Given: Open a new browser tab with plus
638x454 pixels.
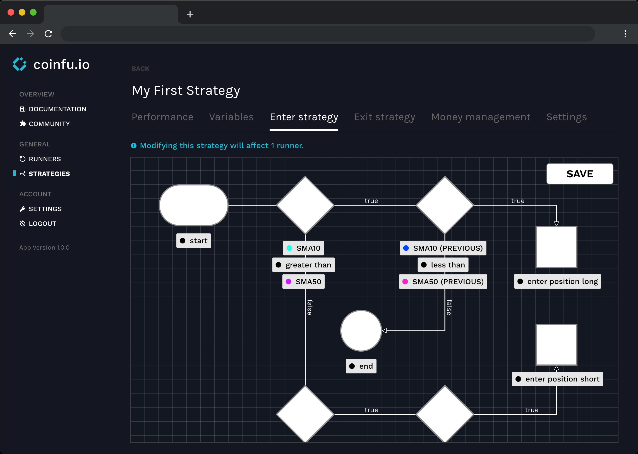Looking at the screenshot, I should click(190, 14).
